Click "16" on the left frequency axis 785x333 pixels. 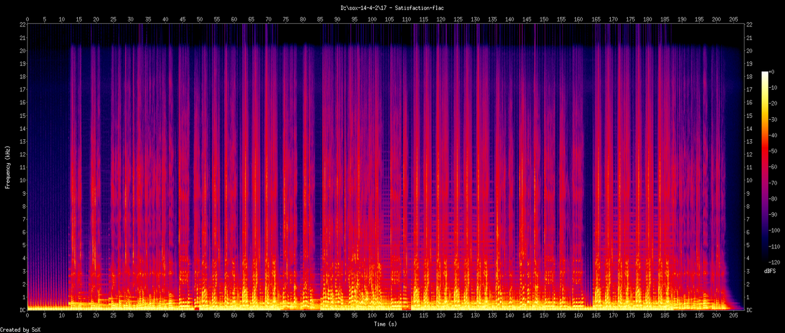23,103
